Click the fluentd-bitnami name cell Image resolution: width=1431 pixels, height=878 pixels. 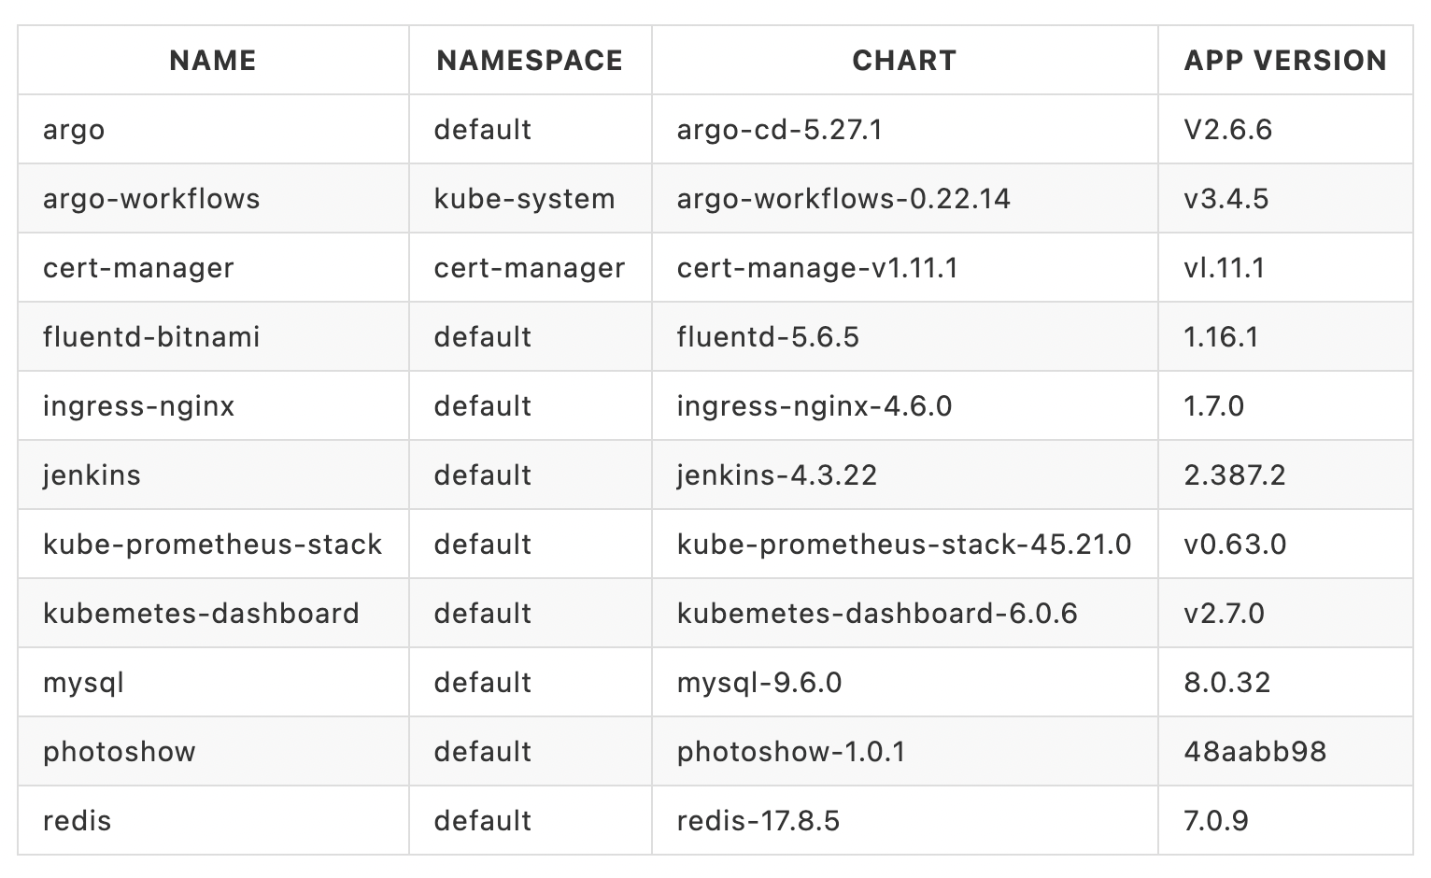click(x=151, y=337)
